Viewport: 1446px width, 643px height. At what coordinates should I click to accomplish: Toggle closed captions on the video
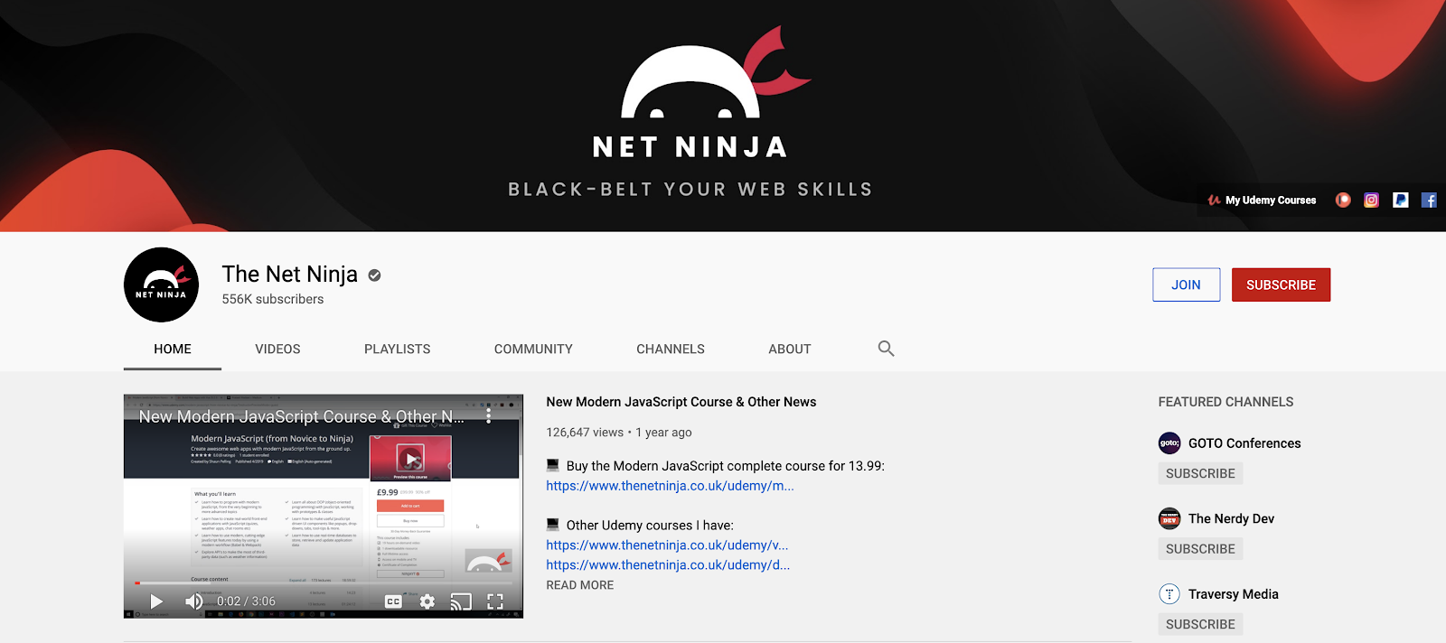point(393,601)
